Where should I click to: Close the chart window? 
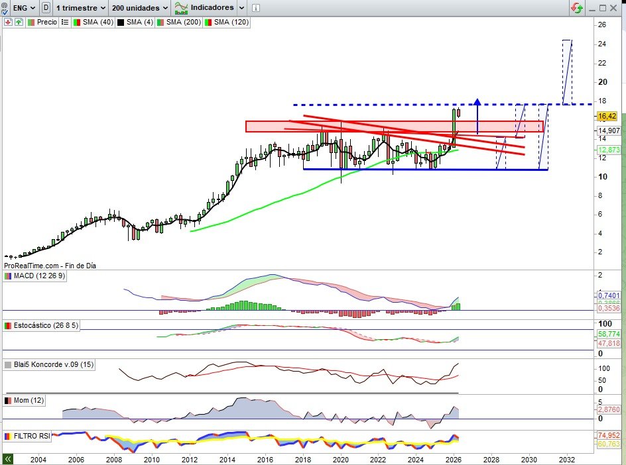click(613, 8)
